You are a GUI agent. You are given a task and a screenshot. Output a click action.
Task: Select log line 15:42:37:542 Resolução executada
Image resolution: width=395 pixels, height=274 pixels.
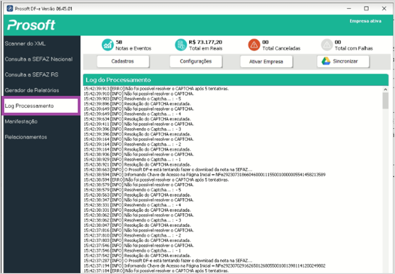tap(137, 255)
